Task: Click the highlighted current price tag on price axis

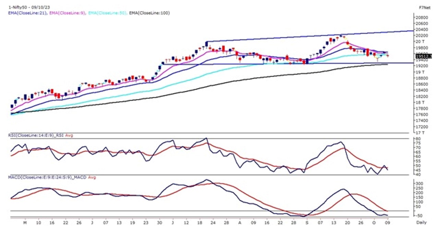Action: click(423, 56)
